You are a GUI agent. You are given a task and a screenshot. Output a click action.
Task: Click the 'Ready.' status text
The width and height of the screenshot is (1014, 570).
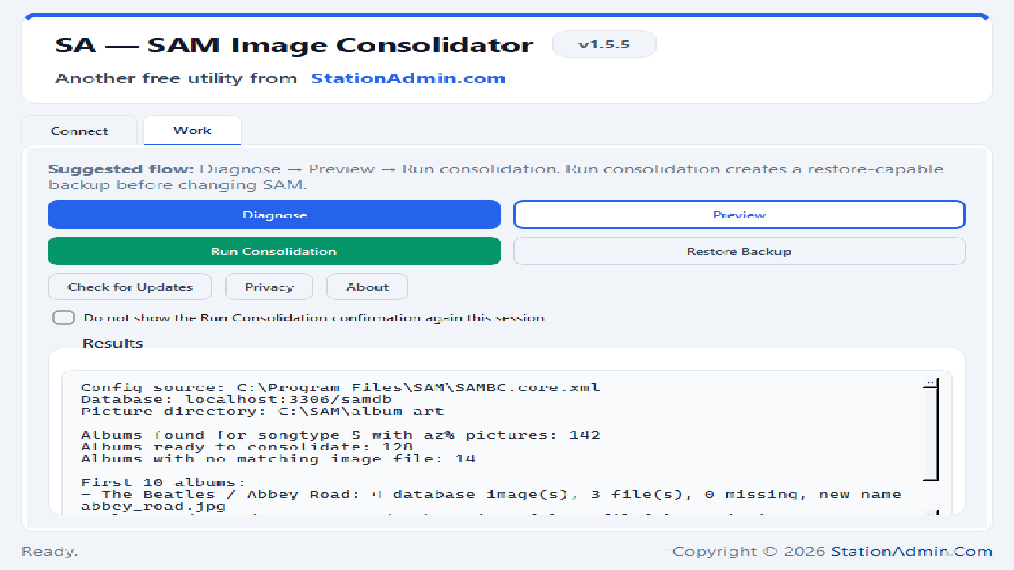pos(50,552)
